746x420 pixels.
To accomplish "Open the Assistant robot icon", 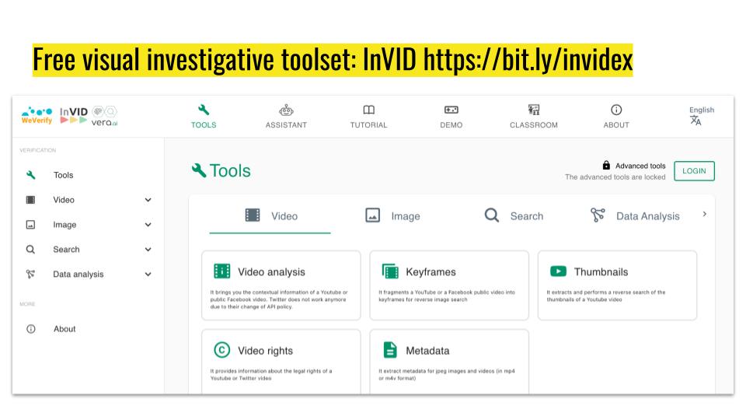I will click(286, 110).
